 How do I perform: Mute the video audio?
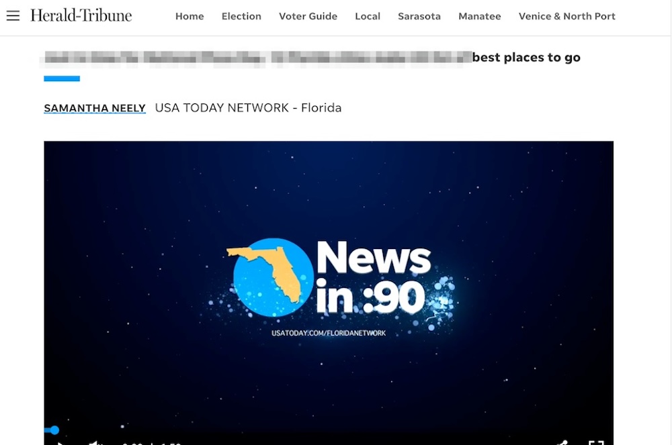pos(95,443)
